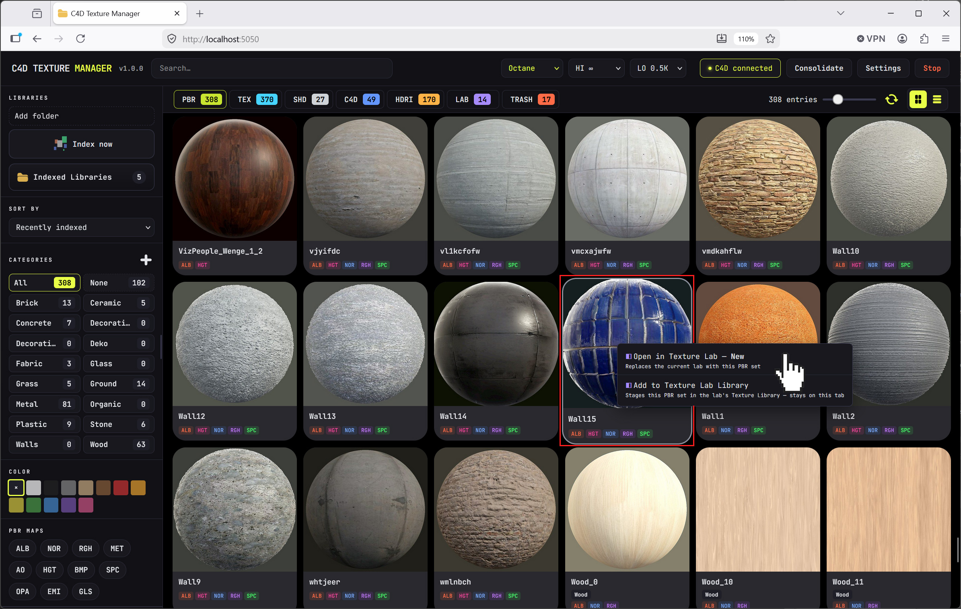Clear color filter with the X swatch
961x609 pixels.
[x=16, y=488]
